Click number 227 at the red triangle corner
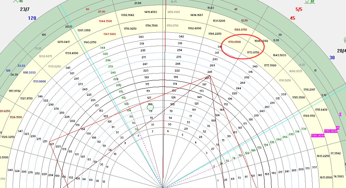The image size is (346, 188). [51, 144]
